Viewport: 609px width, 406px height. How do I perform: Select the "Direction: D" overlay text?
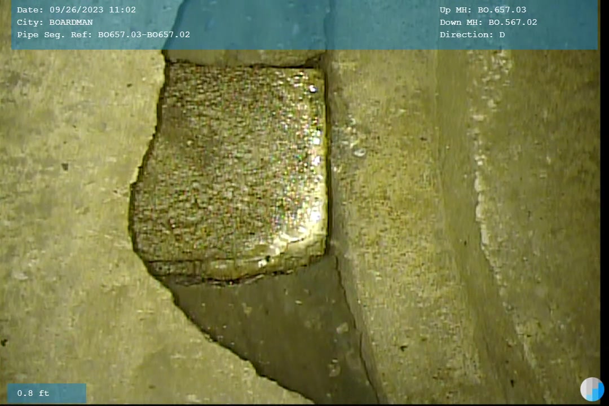pos(473,34)
